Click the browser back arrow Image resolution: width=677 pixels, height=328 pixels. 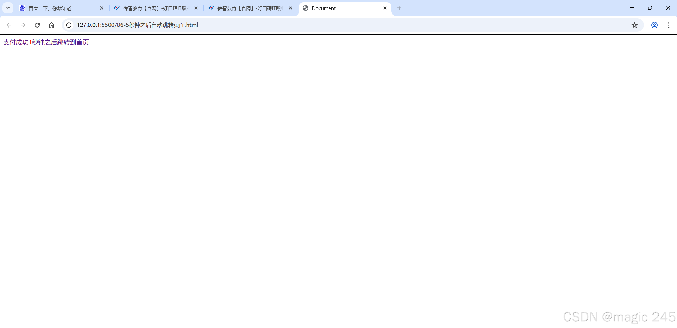tap(9, 25)
